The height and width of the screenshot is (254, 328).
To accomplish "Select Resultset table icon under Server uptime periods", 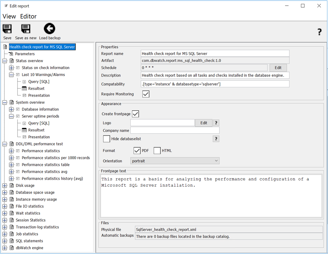I will (x=24, y=130).
